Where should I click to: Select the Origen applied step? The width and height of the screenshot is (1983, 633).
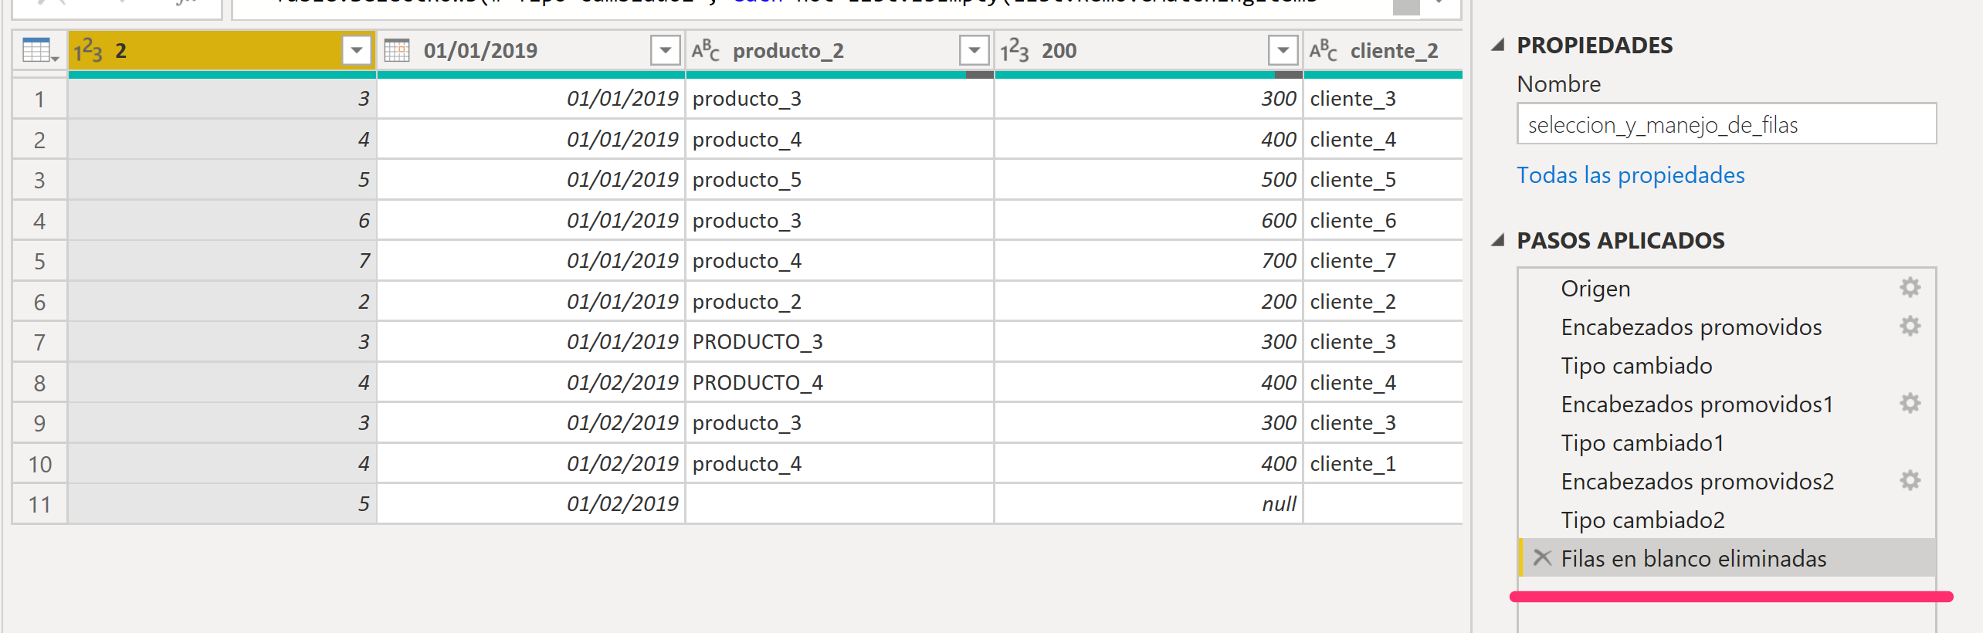pos(1727,288)
